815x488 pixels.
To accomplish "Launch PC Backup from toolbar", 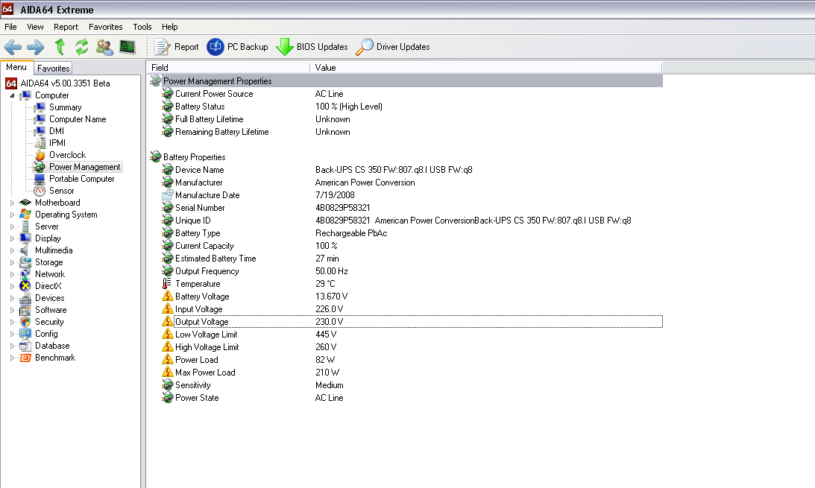I will pos(238,47).
